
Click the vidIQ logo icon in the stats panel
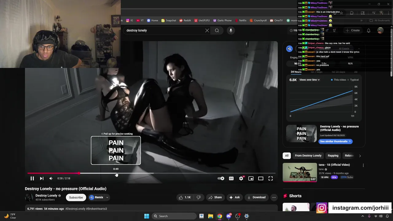(x=289, y=48)
